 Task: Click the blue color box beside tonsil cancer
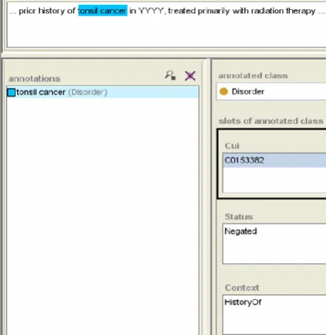click(11, 92)
